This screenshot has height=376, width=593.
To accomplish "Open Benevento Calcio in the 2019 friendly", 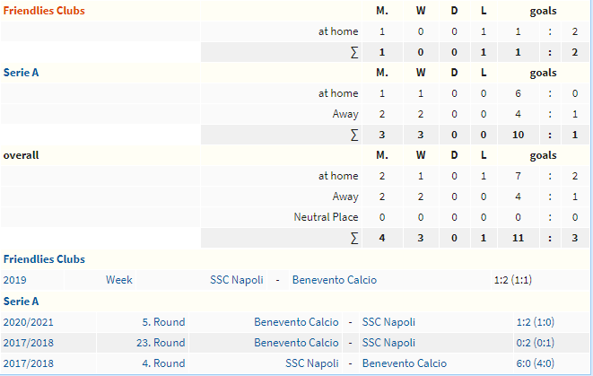I will click(x=335, y=280).
